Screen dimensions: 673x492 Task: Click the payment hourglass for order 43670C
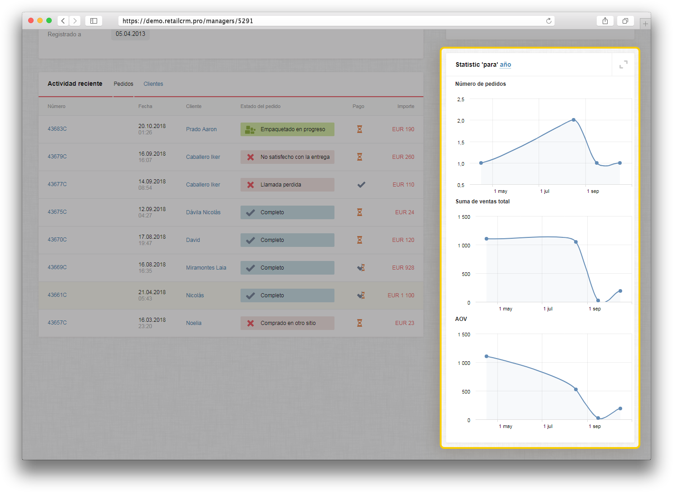coord(359,240)
